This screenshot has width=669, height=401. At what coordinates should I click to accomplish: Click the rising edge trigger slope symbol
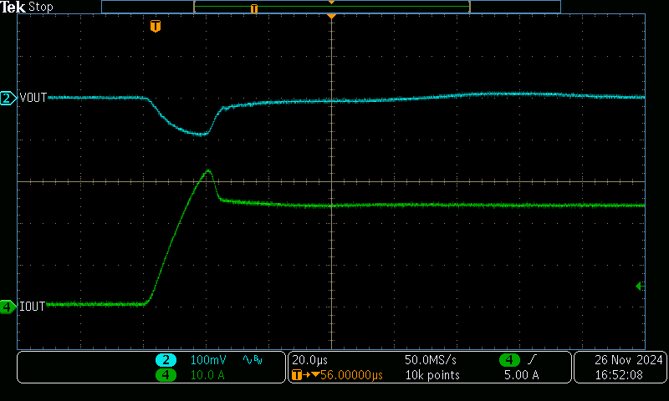point(533,360)
